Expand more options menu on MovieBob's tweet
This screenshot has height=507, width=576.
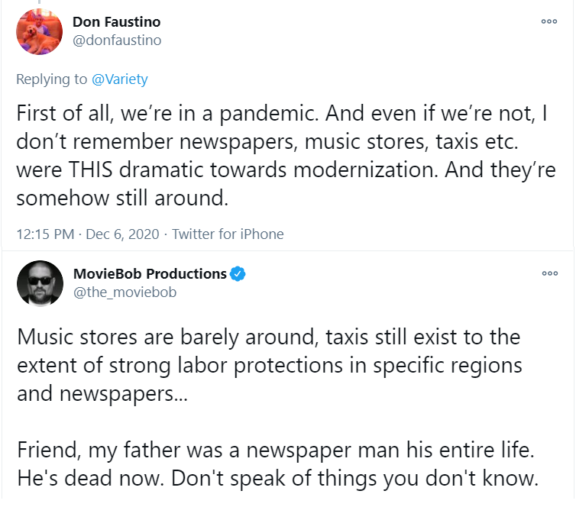pyautogui.click(x=548, y=273)
